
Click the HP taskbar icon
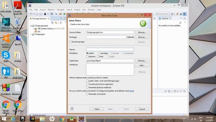click(x=52, y=119)
